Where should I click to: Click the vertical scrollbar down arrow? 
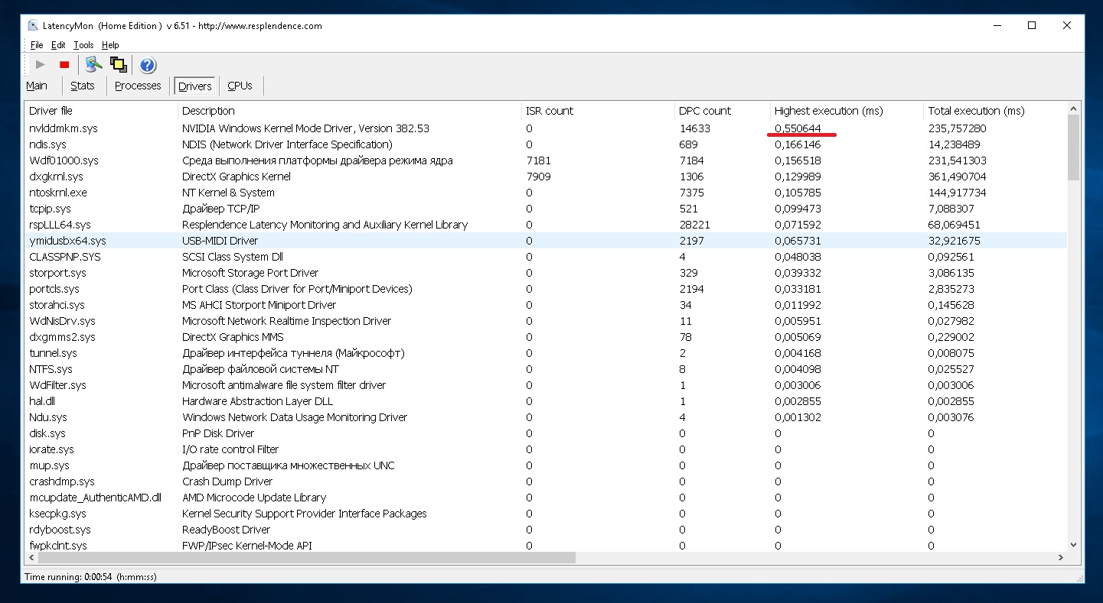1073,545
